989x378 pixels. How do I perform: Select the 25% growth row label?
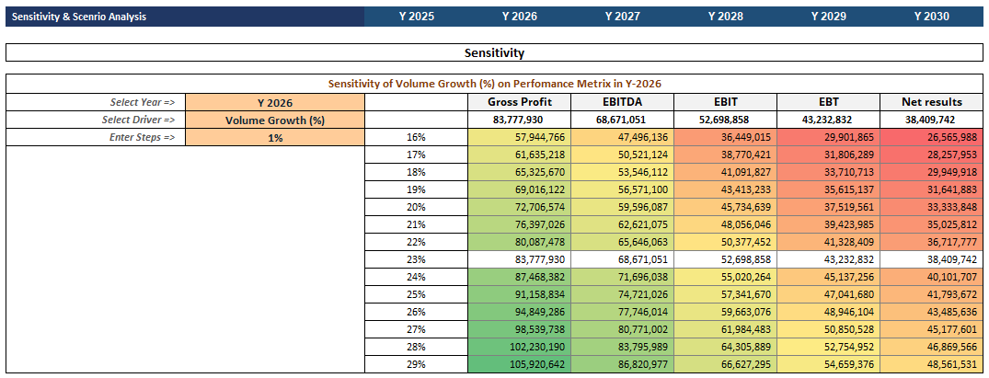coord(416,294)
